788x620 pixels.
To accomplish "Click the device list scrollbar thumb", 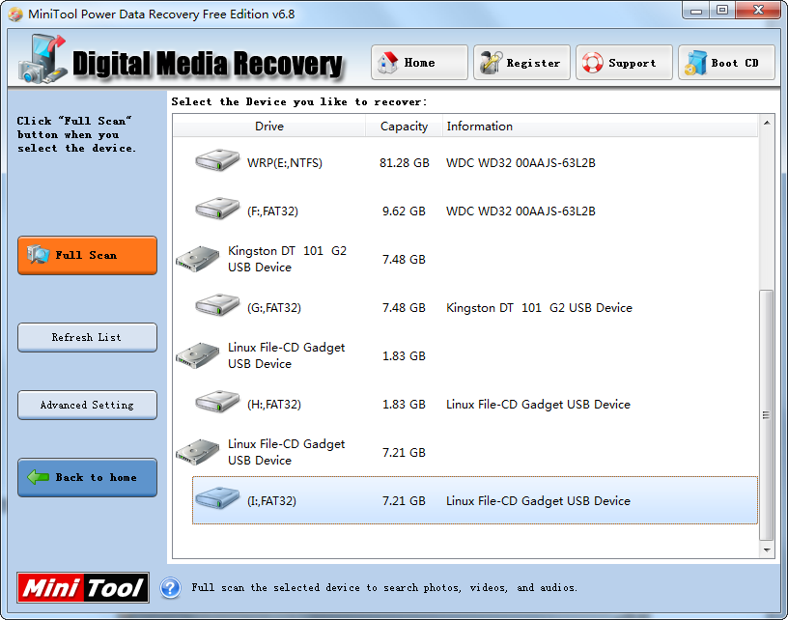I will (x=767, y=415).
